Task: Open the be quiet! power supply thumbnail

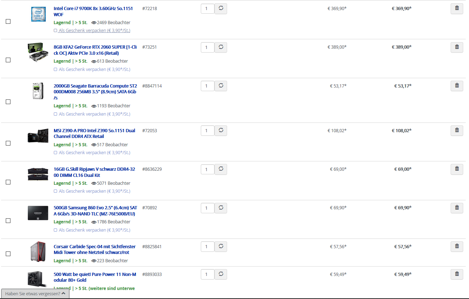Action: click(37, 279)
